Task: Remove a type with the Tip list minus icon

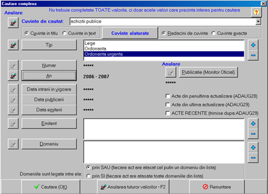Action: coord(253,55)
